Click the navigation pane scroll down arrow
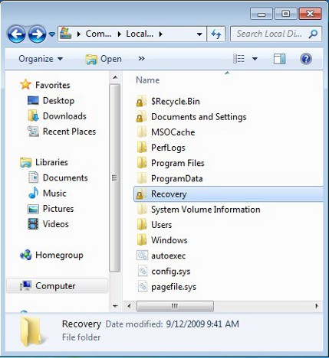The height and width of the screenshot is (358, 329). [115, 306]
